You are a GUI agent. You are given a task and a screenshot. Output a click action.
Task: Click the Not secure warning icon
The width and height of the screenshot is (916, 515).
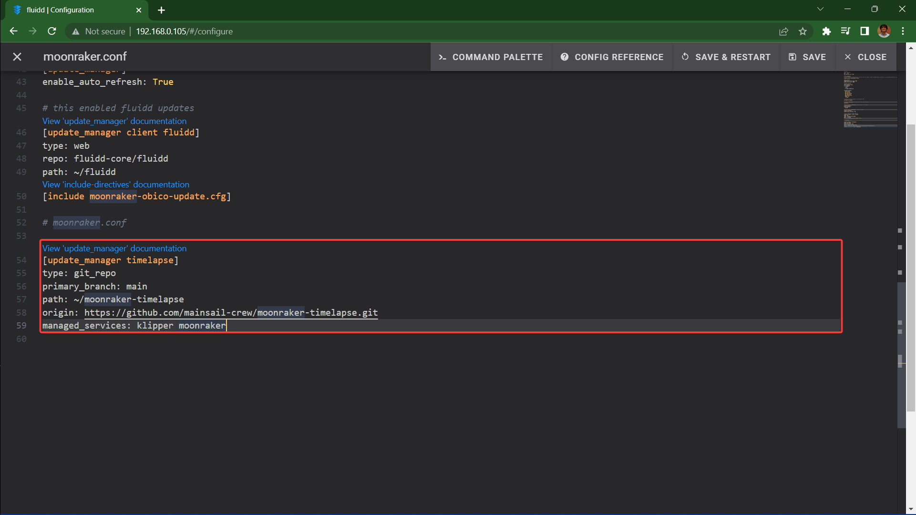click(x=75, y=31)
